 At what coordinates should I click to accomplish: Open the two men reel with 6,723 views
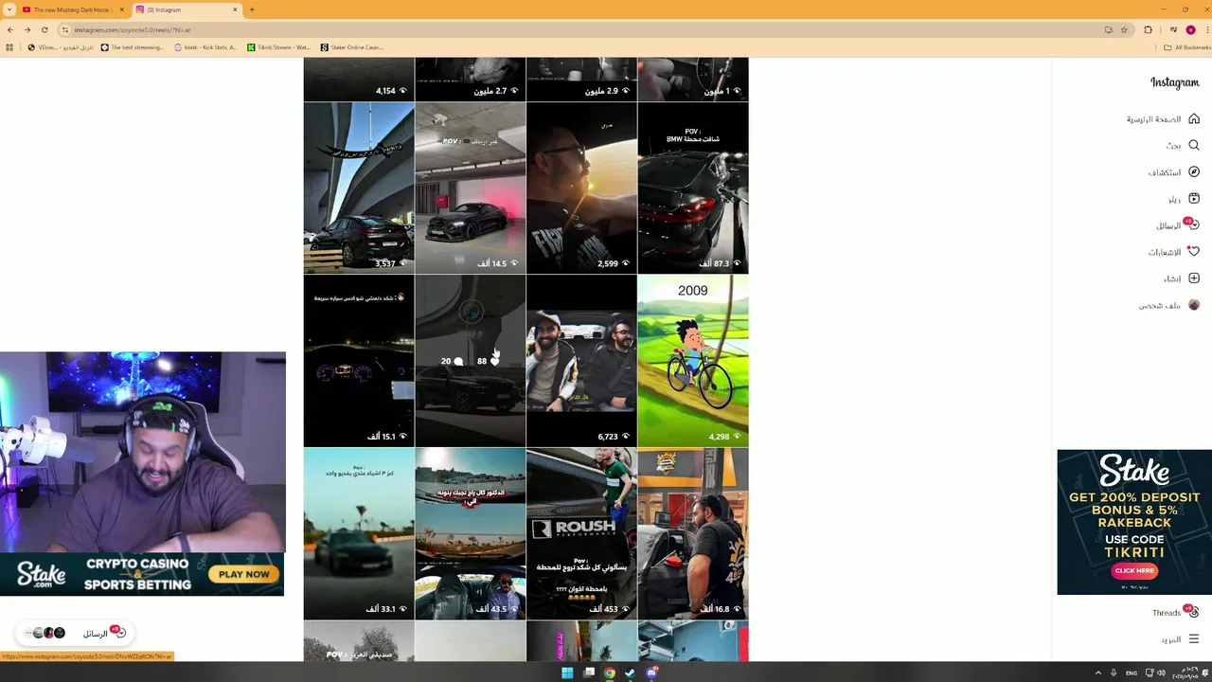[x=581, y=361]
